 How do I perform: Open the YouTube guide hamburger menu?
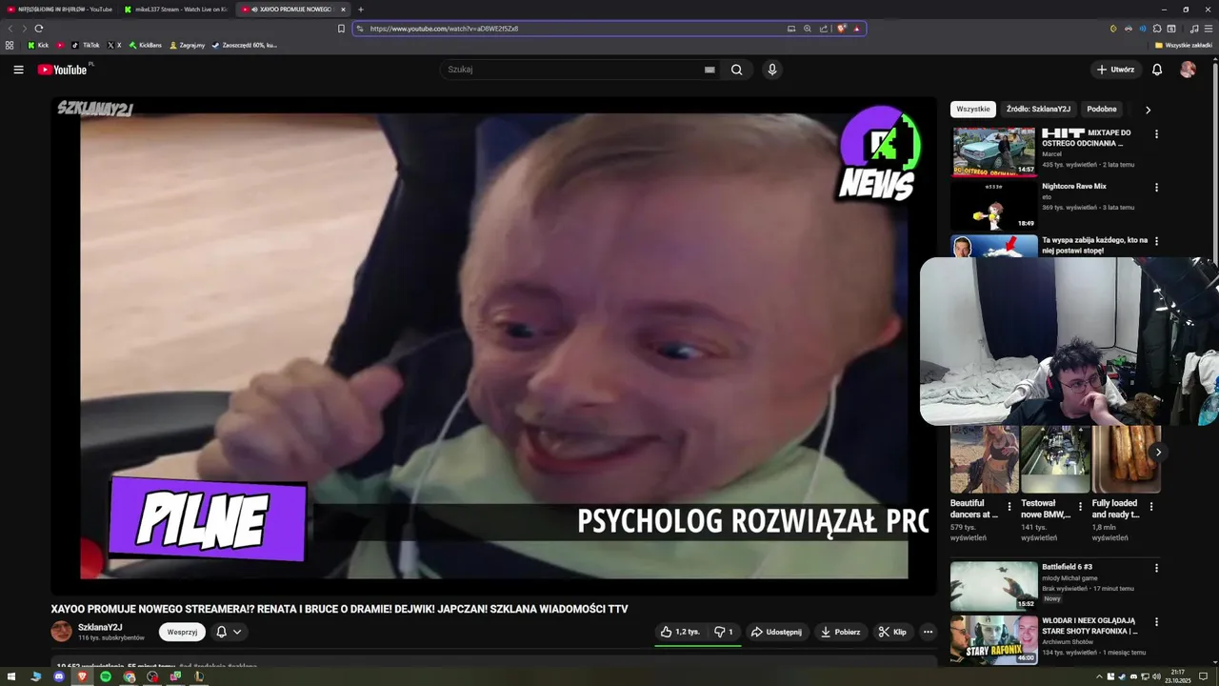pos(18,70)
